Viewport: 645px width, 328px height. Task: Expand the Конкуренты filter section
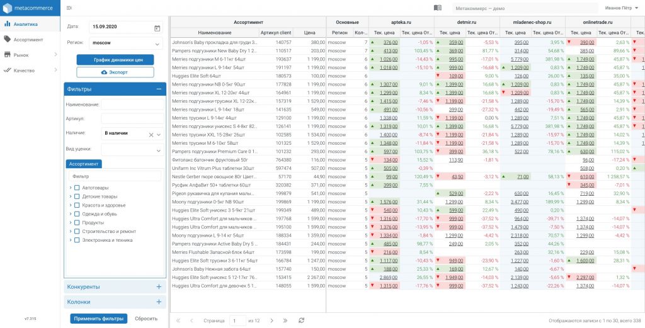(159, 286)
